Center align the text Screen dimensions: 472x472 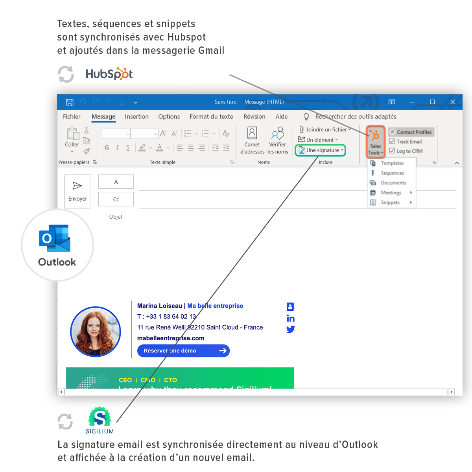pos(191,147)
